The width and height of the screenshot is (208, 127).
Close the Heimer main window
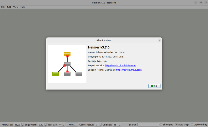tap(206, 3)
